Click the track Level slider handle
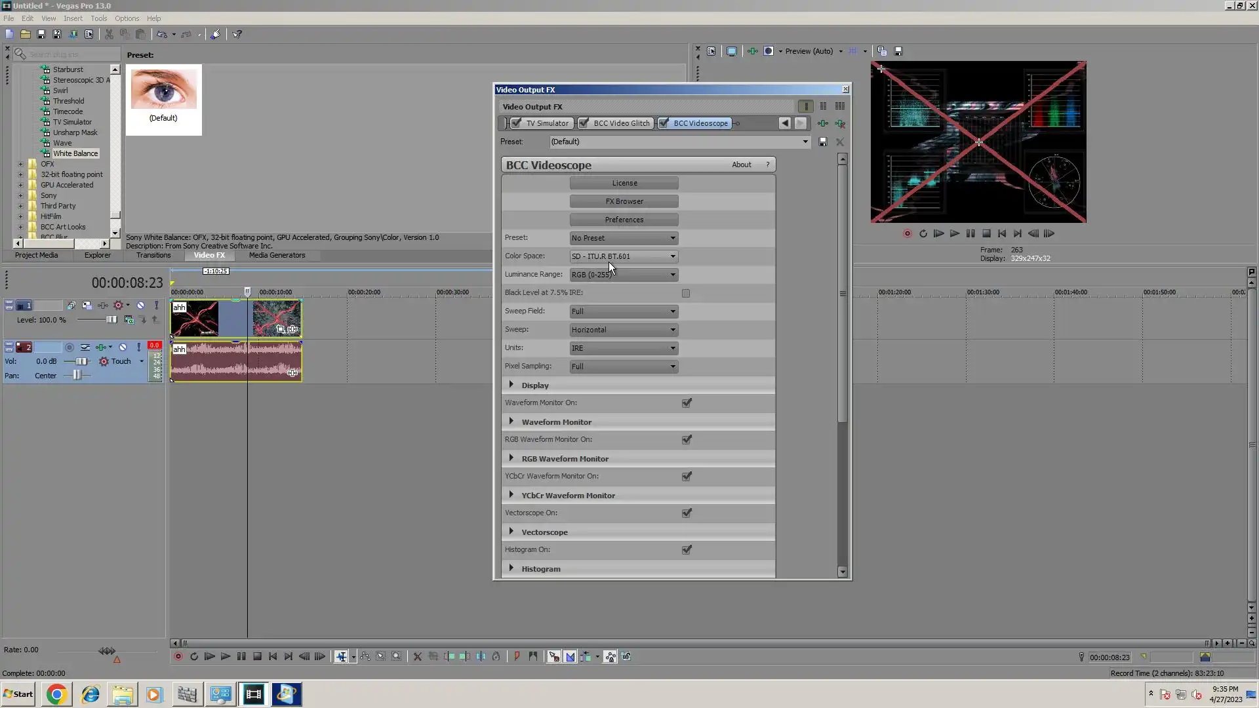Viewport: 1259px width, 708px height. (111, 320)
